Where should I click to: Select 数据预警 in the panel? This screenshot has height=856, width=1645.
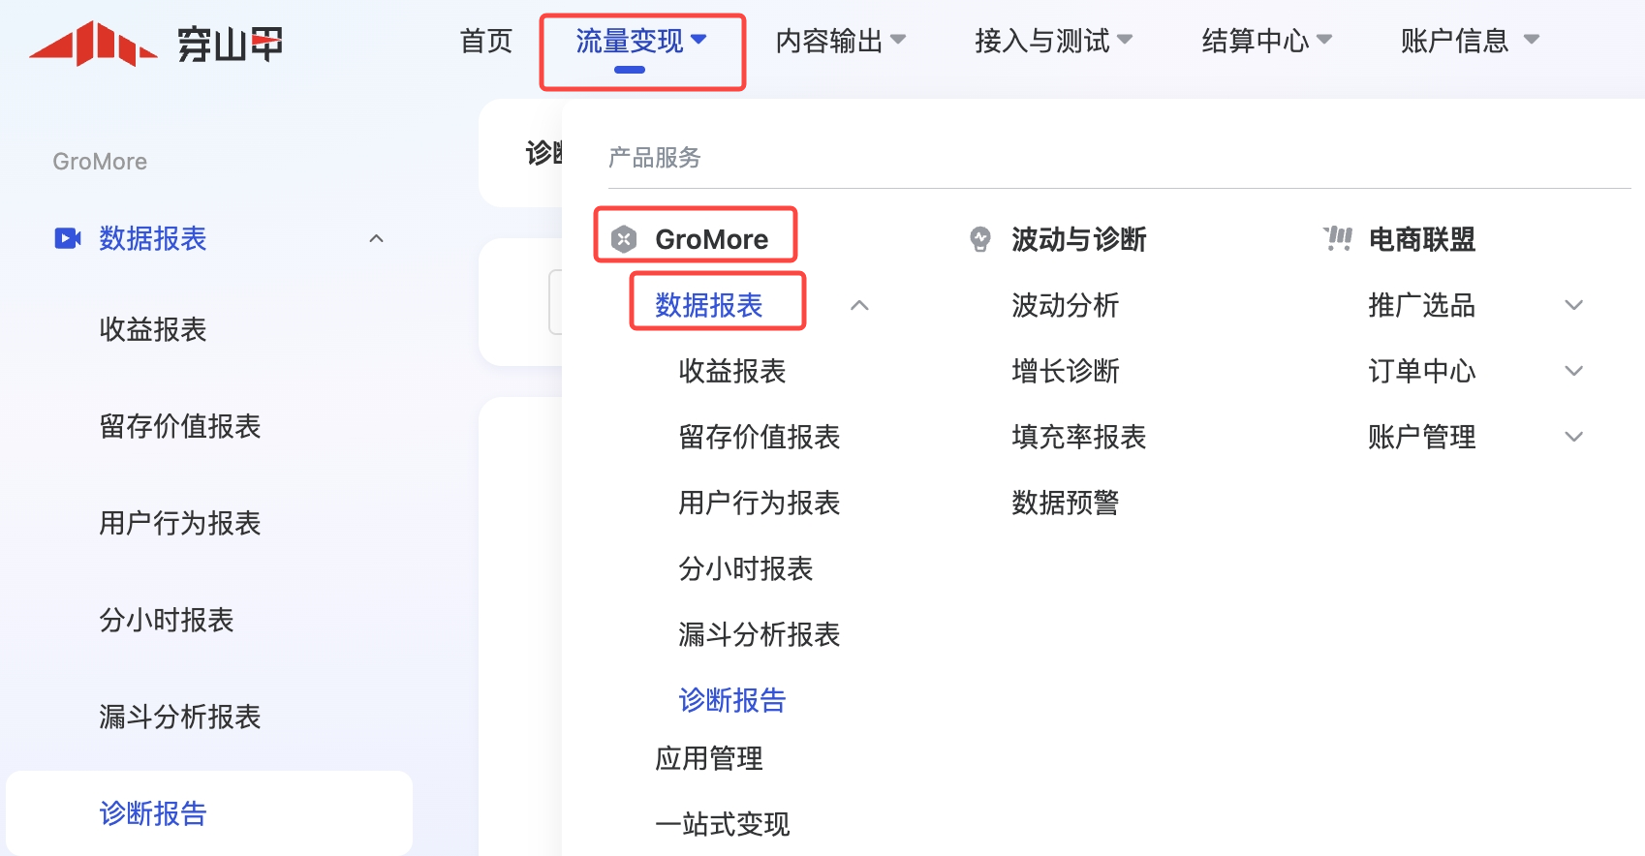[x=1065, y=503]
